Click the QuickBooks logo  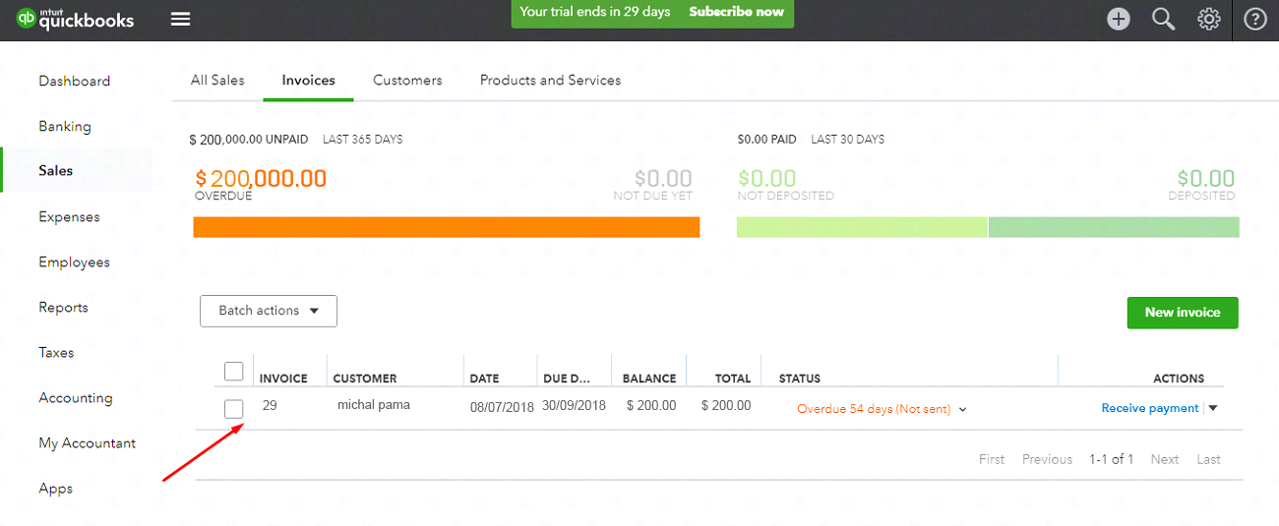click(x=76, y=20)
